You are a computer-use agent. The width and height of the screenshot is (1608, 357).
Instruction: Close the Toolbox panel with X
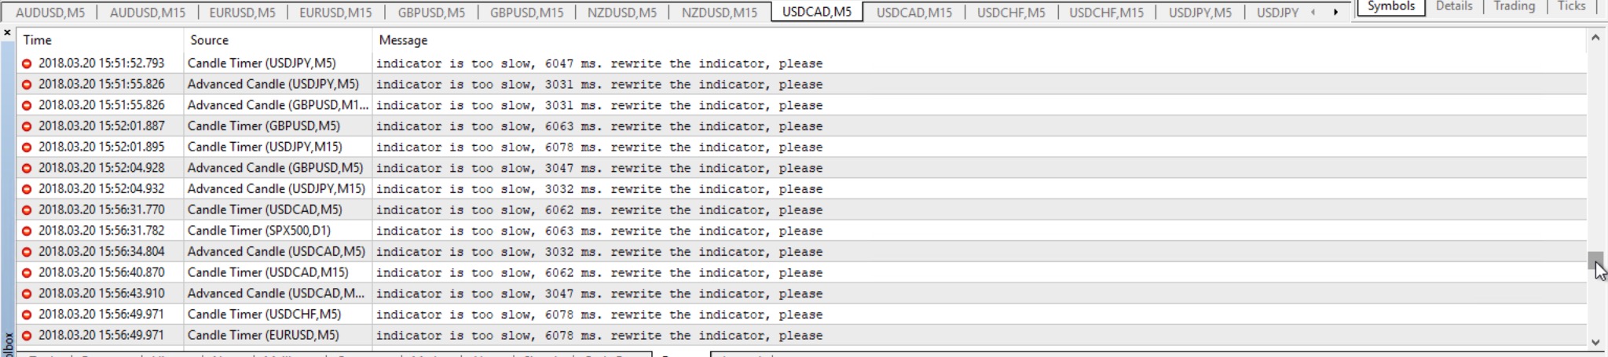coord(7,33)
